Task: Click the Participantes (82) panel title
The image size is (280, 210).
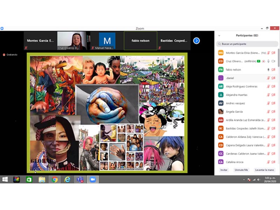Action: (247, 35)
